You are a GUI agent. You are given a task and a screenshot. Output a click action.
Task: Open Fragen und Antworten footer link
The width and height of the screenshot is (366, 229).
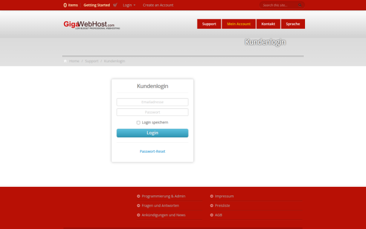[x=160, y=205]
